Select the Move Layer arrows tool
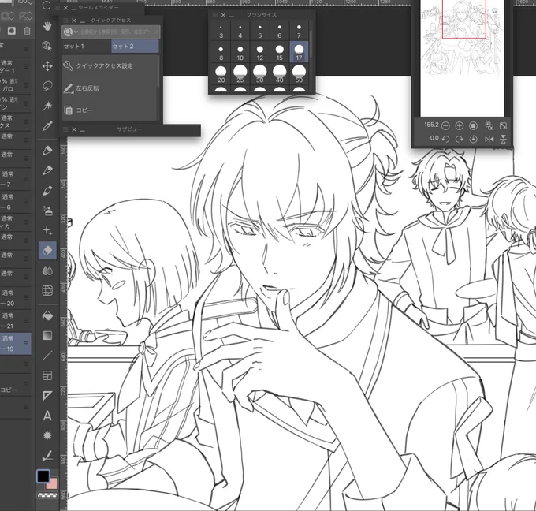The height and width of the screenshot is (511, 536). pos(47,65)
